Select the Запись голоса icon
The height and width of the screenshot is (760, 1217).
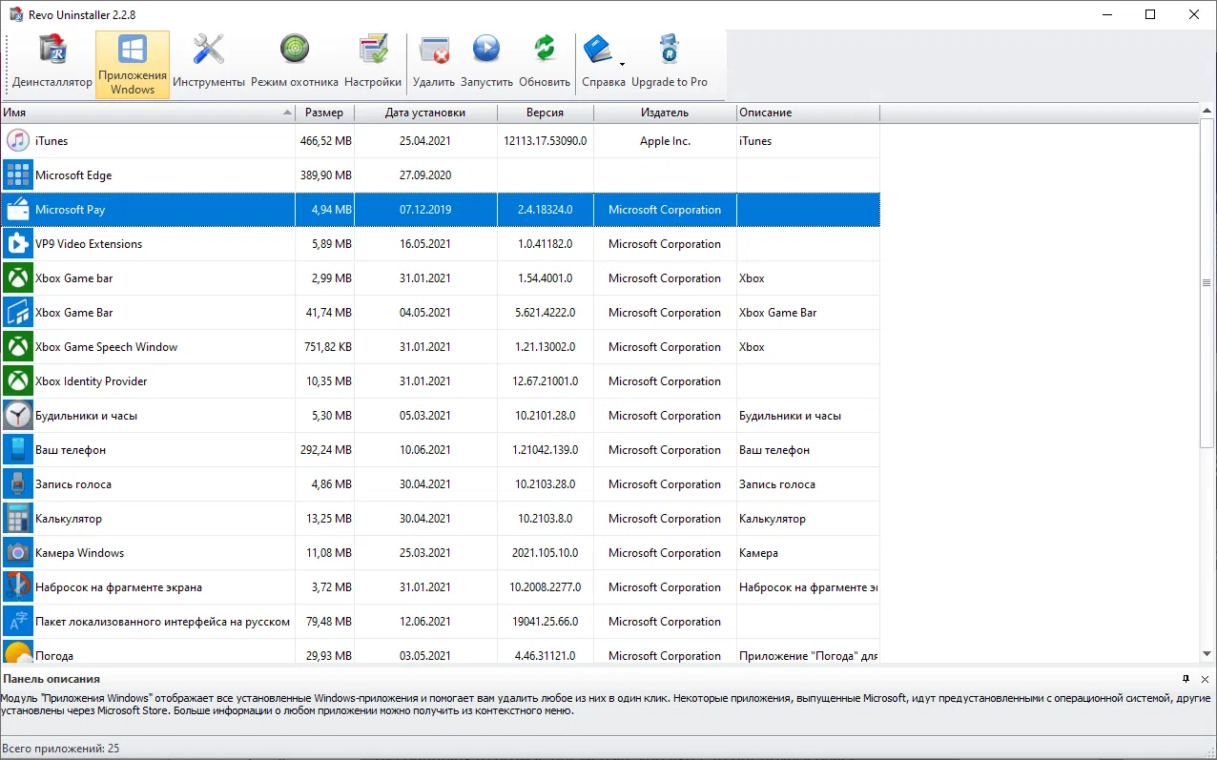pos(18,484)
